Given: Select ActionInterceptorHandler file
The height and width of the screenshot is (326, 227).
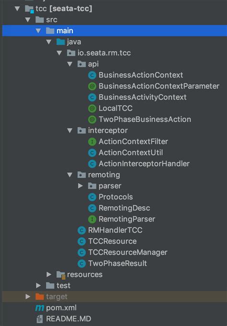Looking at the screenshot, I should point(144,164).
